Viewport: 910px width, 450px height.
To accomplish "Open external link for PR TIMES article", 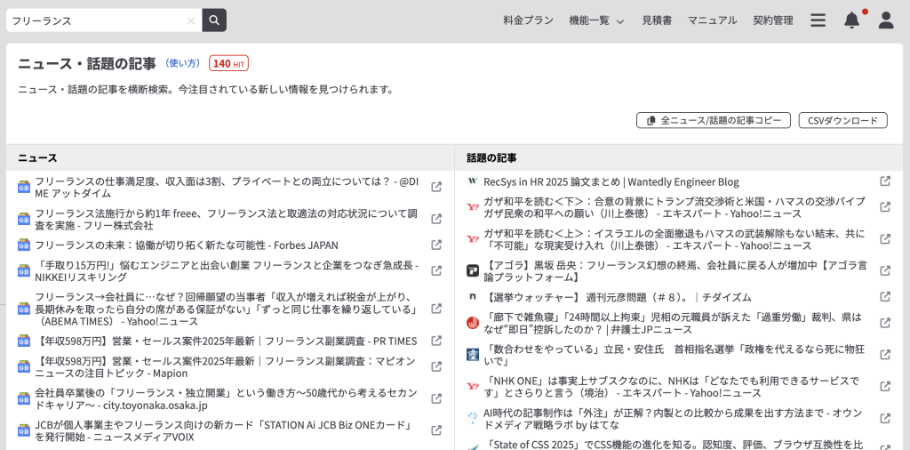I will pos(436,341).
